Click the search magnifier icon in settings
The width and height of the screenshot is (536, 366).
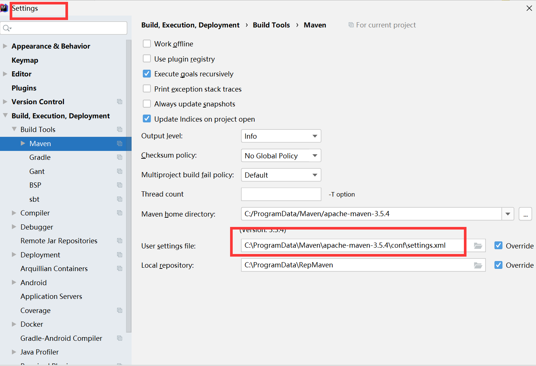point(7,28)
